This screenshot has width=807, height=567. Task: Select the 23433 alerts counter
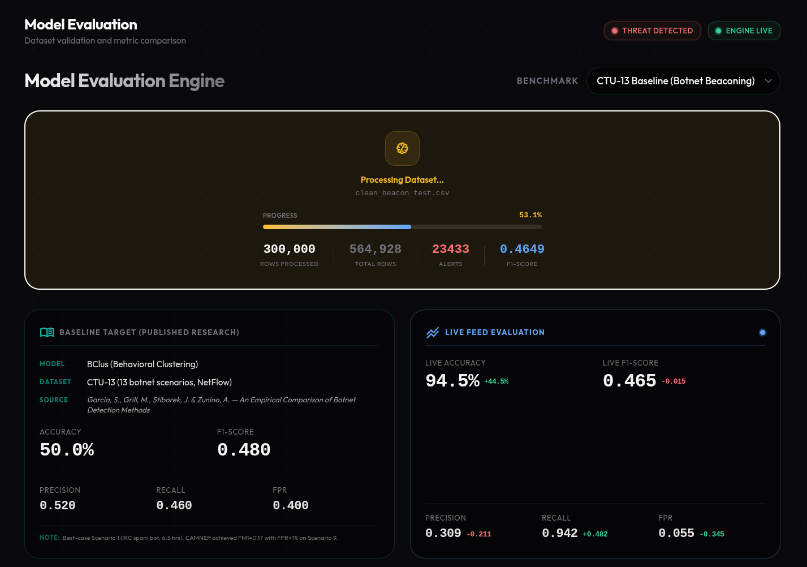(x=451, y=249)
